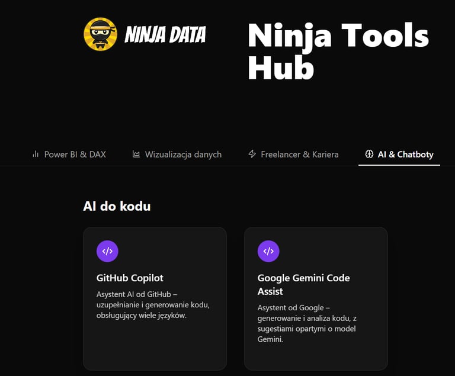Viewport: 455px width, 376px height.
Task: Click the NINJA DATA wordmark text
Action: tap(165, 34)
